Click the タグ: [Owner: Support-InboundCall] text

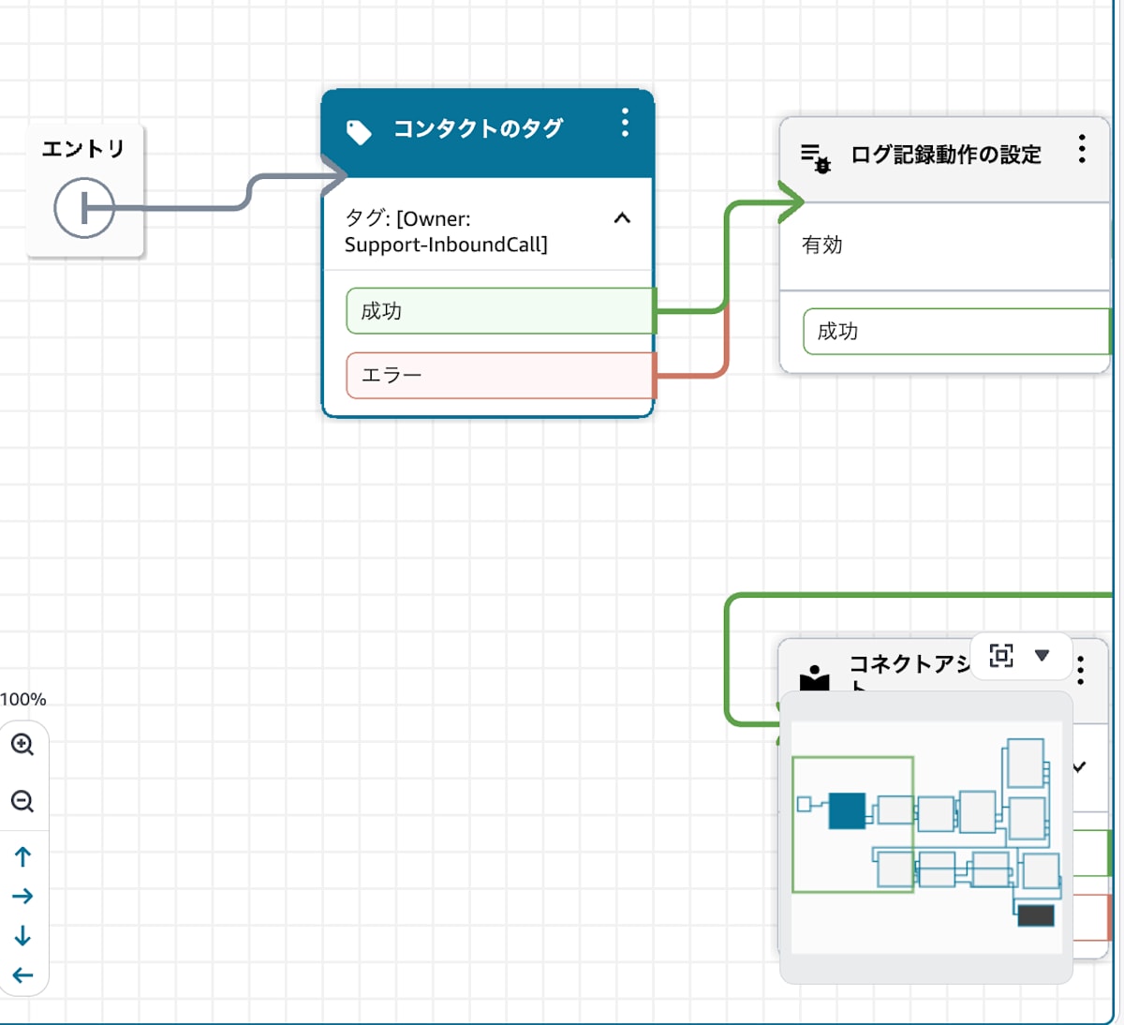coord(446,231)
